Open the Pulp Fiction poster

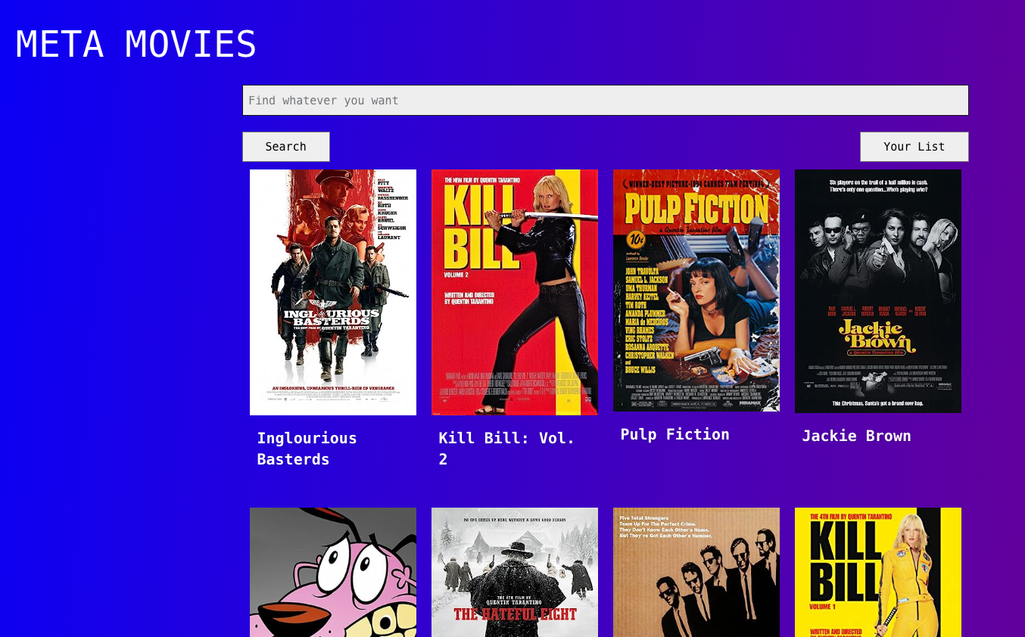(696, 291)
